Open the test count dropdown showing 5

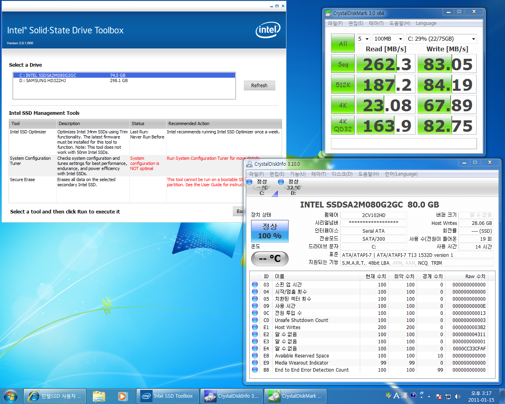tap(363, 39)
